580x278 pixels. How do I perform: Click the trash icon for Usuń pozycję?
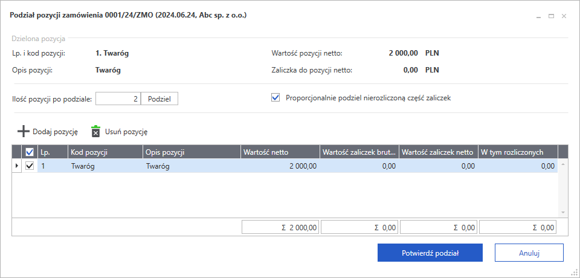click(95, 131)
